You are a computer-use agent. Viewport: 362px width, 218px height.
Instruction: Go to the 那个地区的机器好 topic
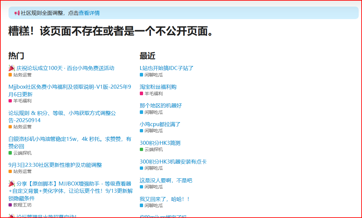point(160,105)
